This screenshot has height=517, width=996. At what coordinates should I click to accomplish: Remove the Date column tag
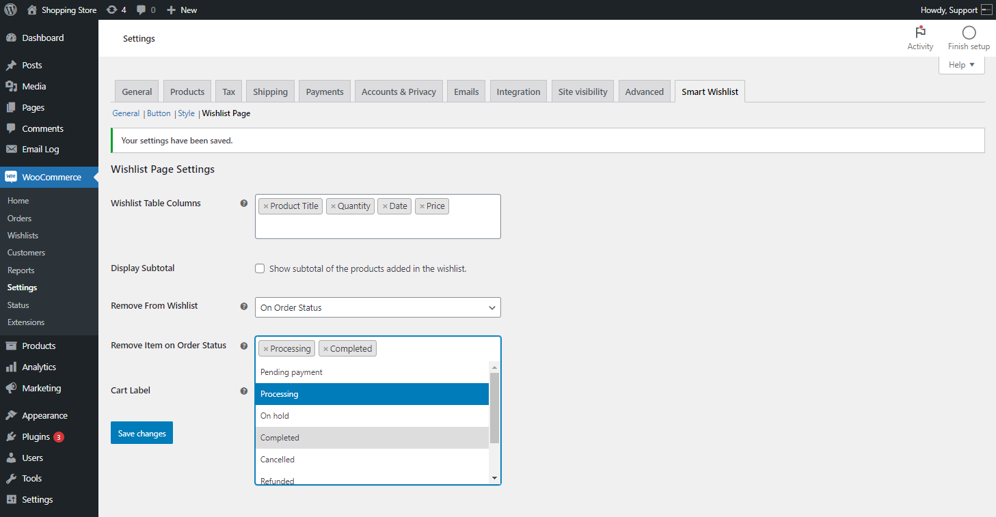tap(385, 206)
